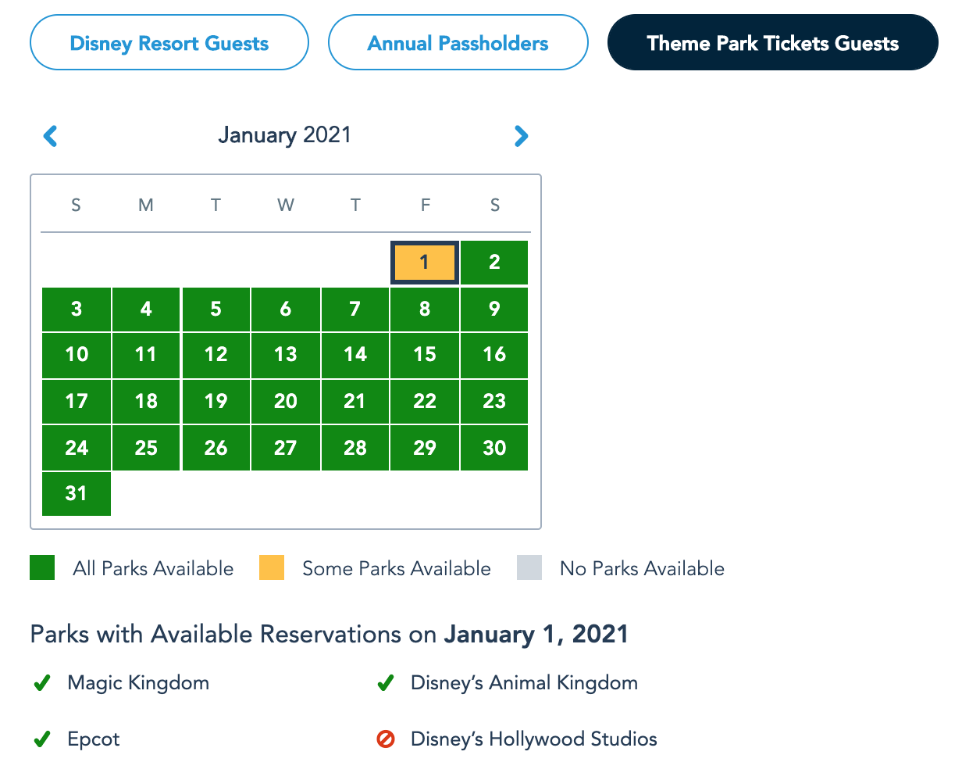Click checkmark beside Disney's Animal Kingdom

pyautogui.click(x=385, y=684)
